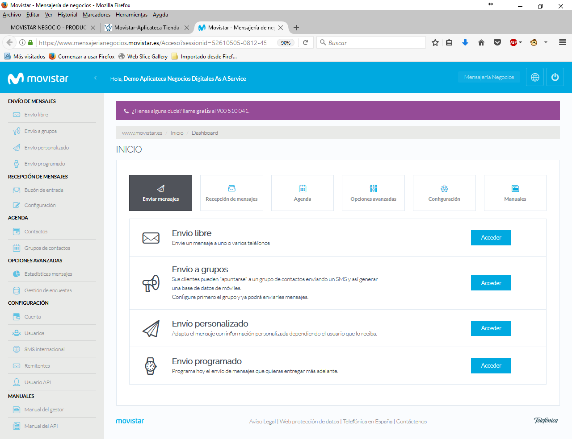Select the Configuración tile with gear

click(444, 193)
